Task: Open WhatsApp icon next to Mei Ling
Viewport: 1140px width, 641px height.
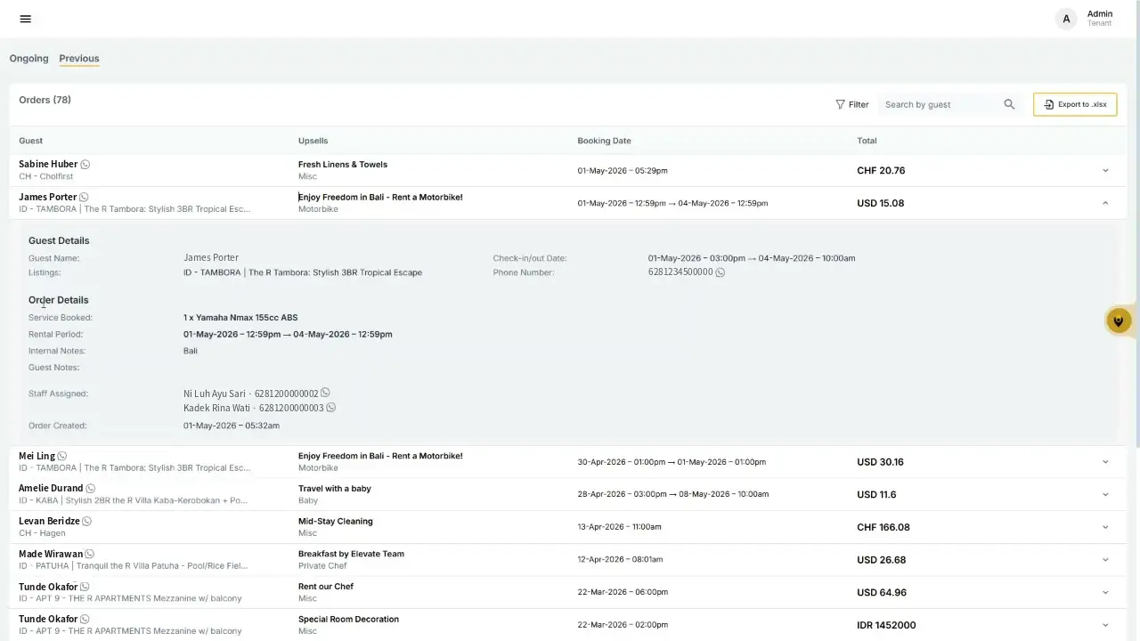Action: [x=61, y=456]
